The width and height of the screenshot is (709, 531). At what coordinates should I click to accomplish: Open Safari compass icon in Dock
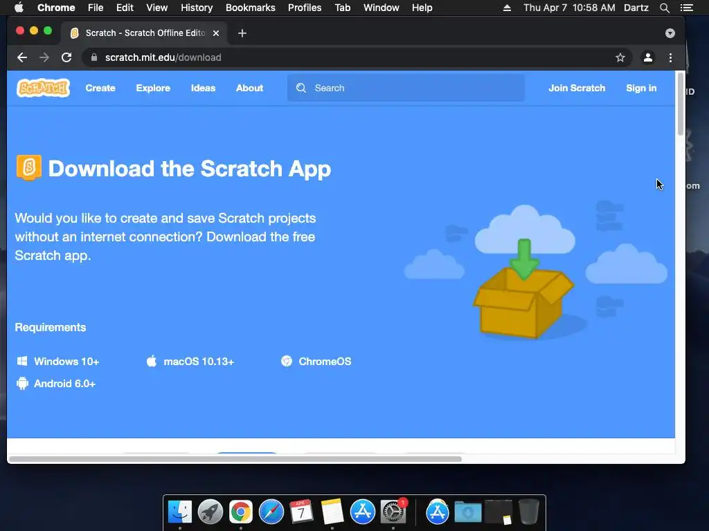[x=271, y=512]
